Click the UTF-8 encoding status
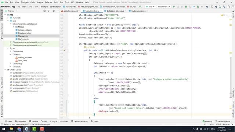Image resolution: width=235 pixels, height=132 pixels. [x=218, y=124]
